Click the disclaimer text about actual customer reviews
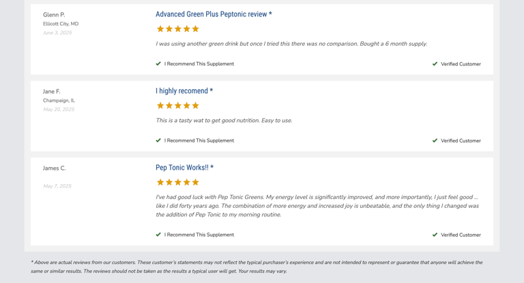This screenshot has width=524, height=283. point(257,267)
